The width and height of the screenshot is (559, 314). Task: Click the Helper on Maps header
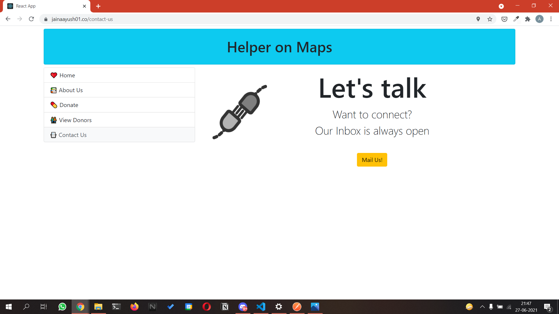279,47
